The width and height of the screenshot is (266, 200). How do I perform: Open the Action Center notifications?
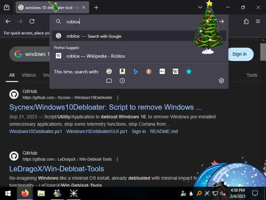255,193
